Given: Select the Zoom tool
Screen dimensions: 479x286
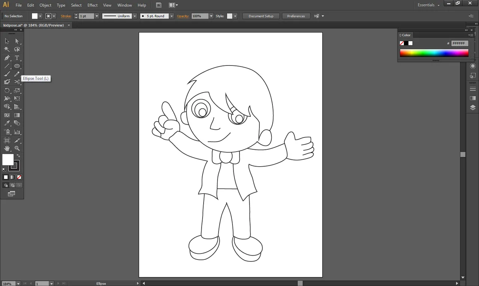Looking at the screenshot, I should 17,148.
